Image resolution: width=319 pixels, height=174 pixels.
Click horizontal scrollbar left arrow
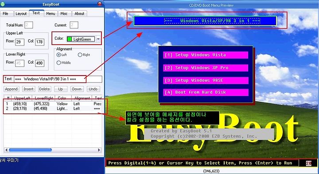coord(6,150)
